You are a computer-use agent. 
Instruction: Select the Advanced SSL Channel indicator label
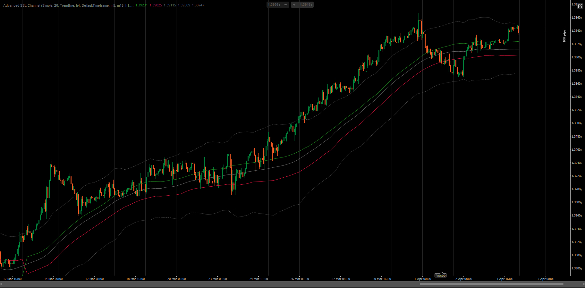point(67,5)
